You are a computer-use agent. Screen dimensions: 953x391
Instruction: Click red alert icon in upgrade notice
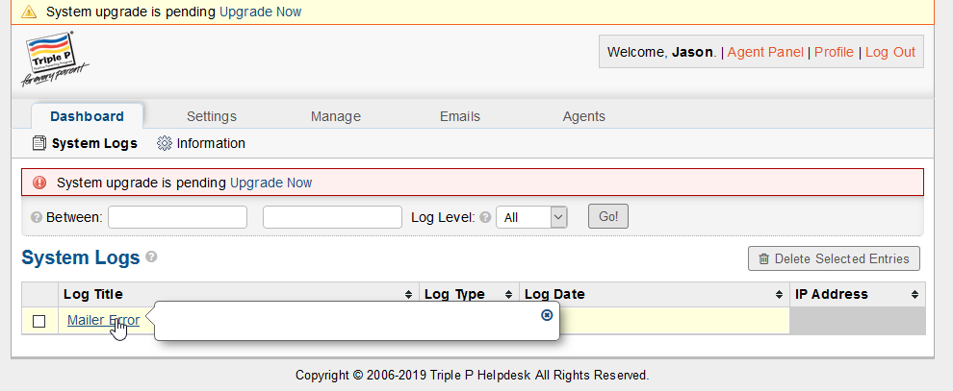coord(39,183)
